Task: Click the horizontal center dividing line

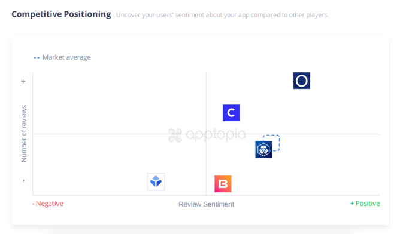Action: 206,134
